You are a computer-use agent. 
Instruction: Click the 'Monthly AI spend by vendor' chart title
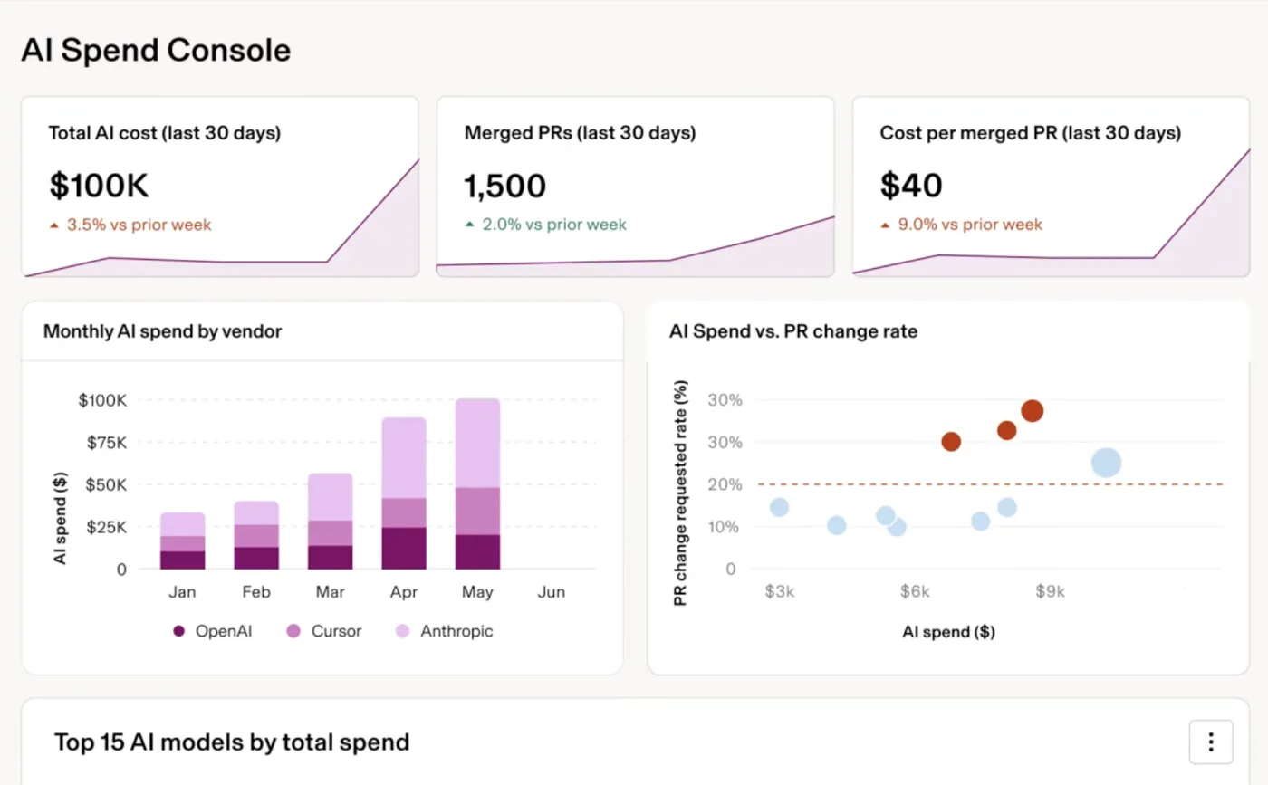tap(162, 331)
